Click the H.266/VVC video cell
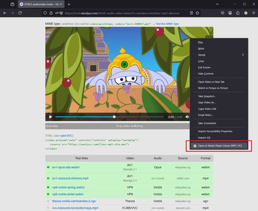Screen dimensions: 258x211 tap(130, 208)
